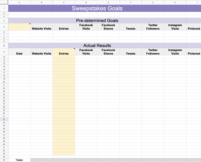The image size is (201, 162).
Task: Click Twitter Followers header in goals section
Action: [153, 27]
